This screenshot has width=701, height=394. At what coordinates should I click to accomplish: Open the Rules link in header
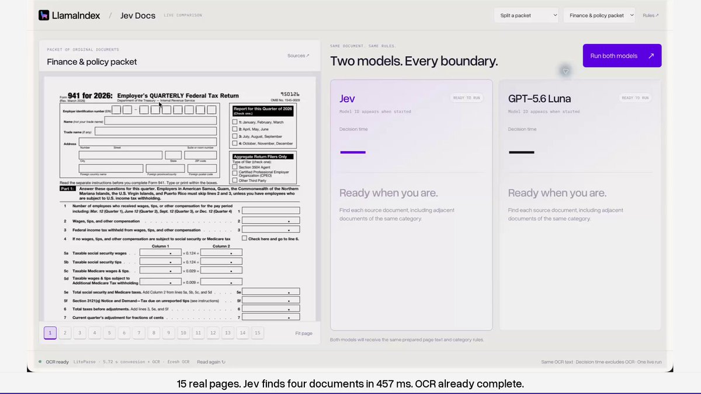pos(650,15)
